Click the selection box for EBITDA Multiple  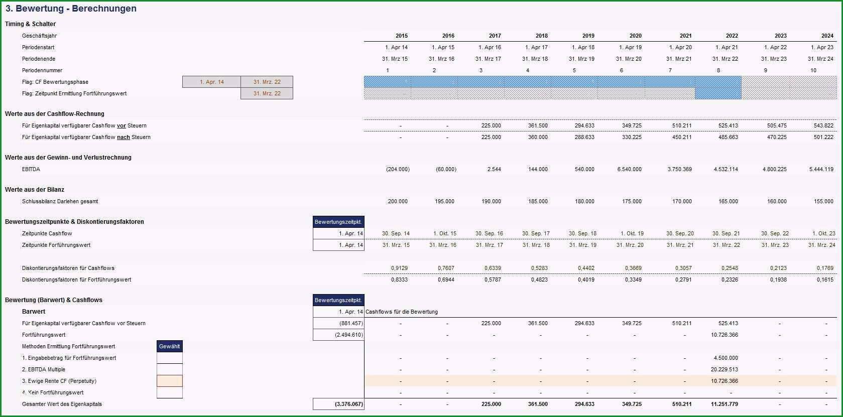coord(170,369)
